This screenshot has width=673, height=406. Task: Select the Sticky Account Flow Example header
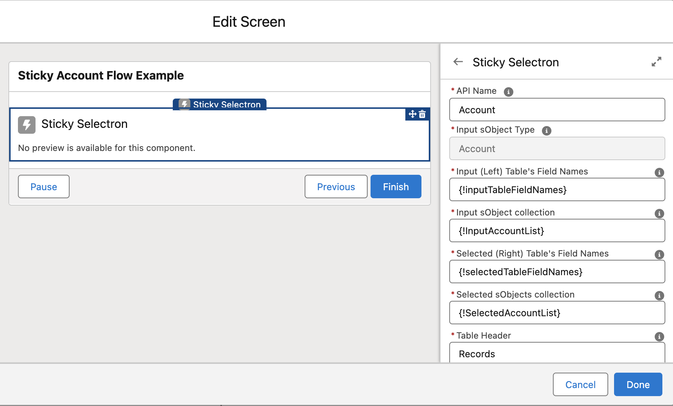pyautogui.click(x=101, y=75)
